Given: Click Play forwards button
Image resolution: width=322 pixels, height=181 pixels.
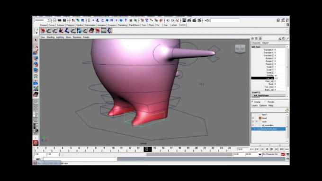Looking at the screenshot, I should coord(272,149).
